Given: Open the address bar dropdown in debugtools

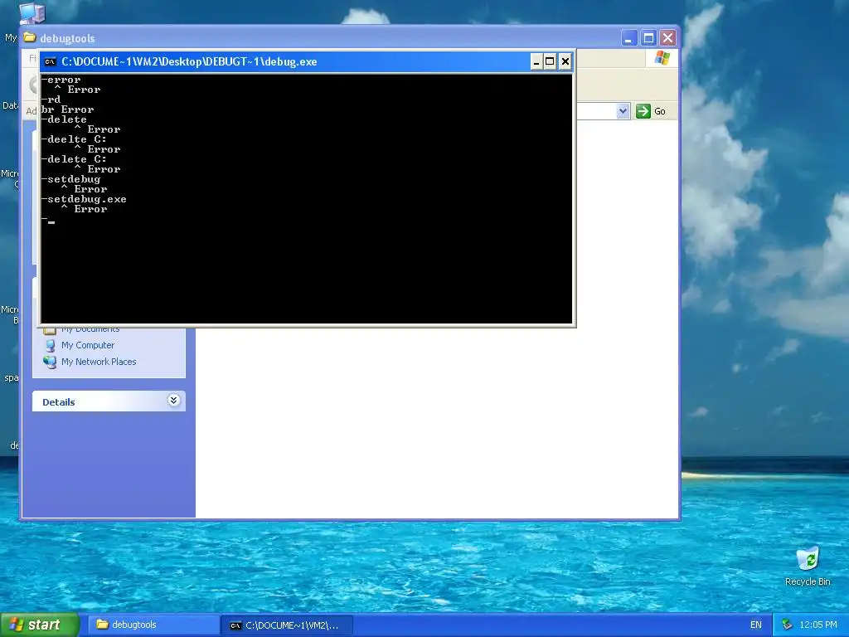Looking at the screenshot, I should pos(623,111).
